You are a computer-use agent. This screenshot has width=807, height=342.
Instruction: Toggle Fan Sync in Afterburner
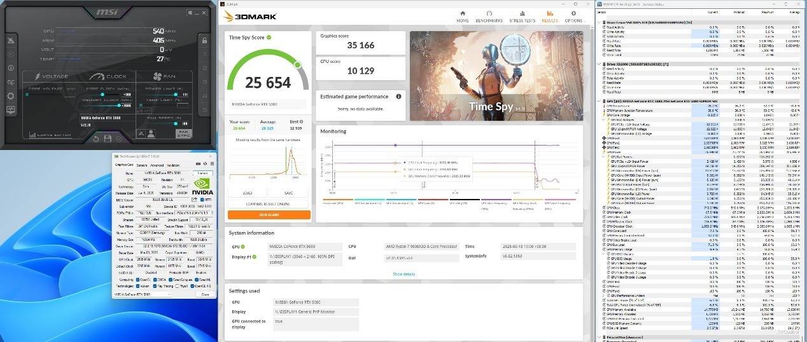click(184, 133)
